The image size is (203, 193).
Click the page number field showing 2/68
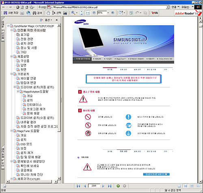(x=94, y=186)
